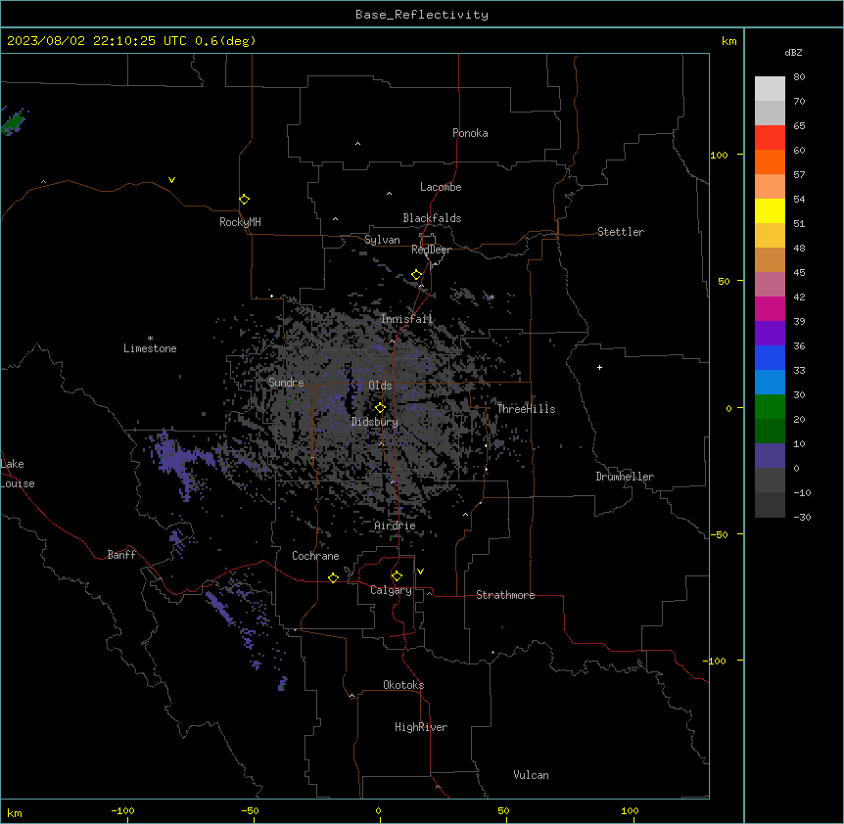Click the 100 km tick on right axis
This screenshot has height=824, width=844.
click(x=719, y=155)
